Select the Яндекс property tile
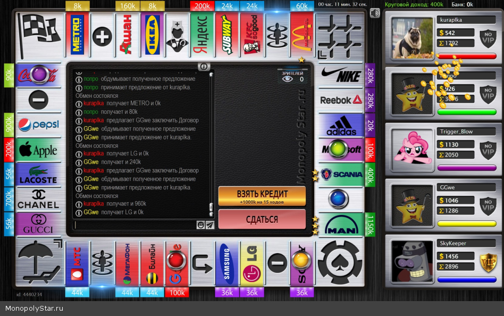 (202, 35)
